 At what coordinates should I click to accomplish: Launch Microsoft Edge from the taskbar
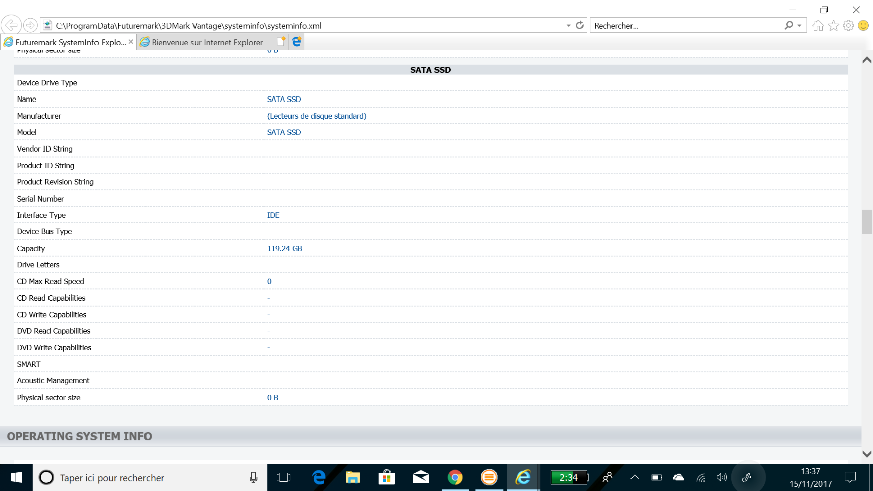pyautogui.click(x=319, y=477)
